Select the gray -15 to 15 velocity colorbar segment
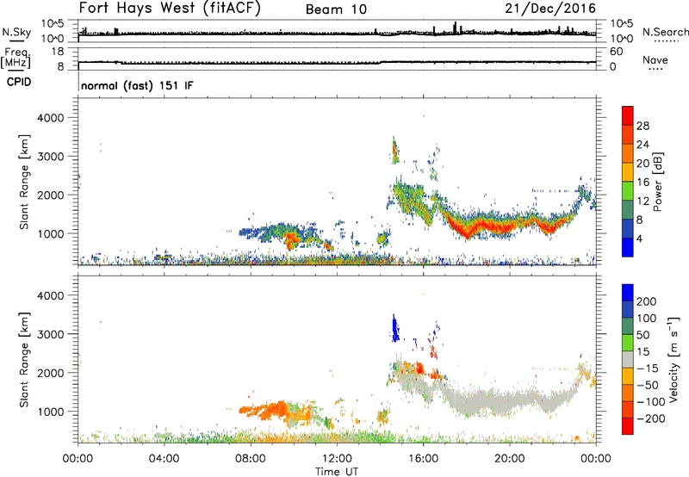The width and height of the screenshot is (689, 477). (628, 359)
